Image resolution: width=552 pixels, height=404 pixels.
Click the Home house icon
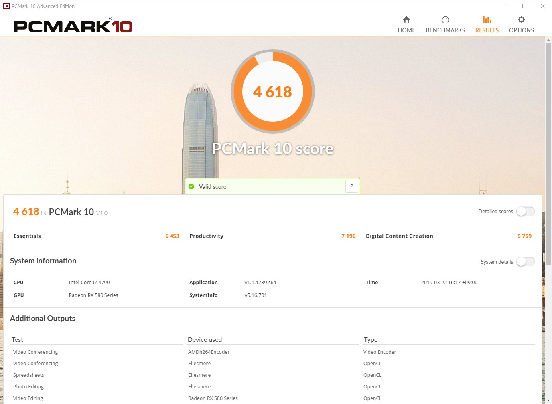(x=406, y=20)
